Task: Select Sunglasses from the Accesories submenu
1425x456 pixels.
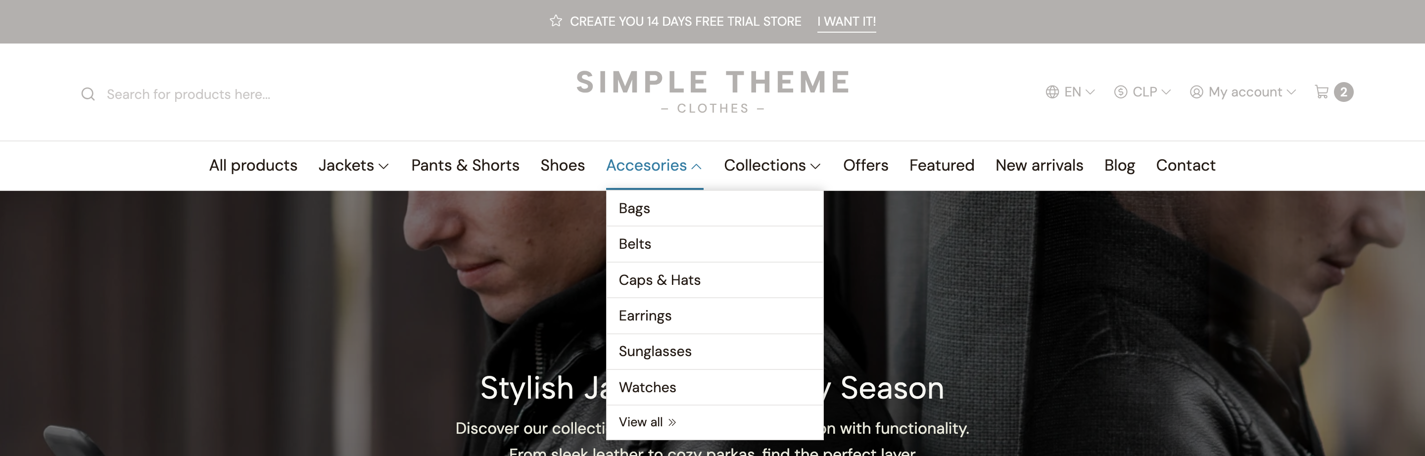Action: 655,352
